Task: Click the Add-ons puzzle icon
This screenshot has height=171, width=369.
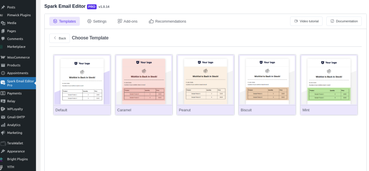Action: click(120, 21)
